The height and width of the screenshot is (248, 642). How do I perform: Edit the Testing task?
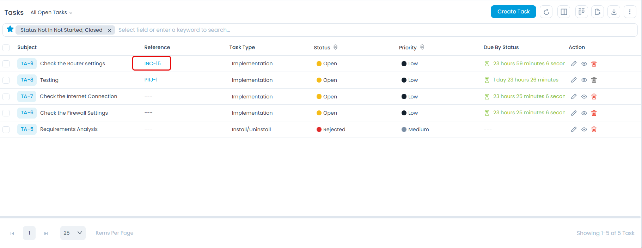(x=574, y=80)
